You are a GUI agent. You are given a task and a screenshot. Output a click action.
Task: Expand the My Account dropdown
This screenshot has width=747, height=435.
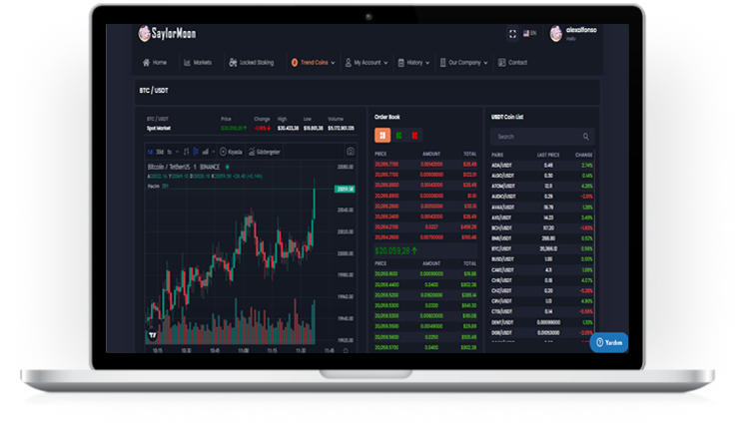pyautogui.click(x=369, y=62)
